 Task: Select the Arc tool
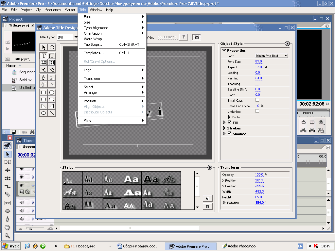coord(52,106)
